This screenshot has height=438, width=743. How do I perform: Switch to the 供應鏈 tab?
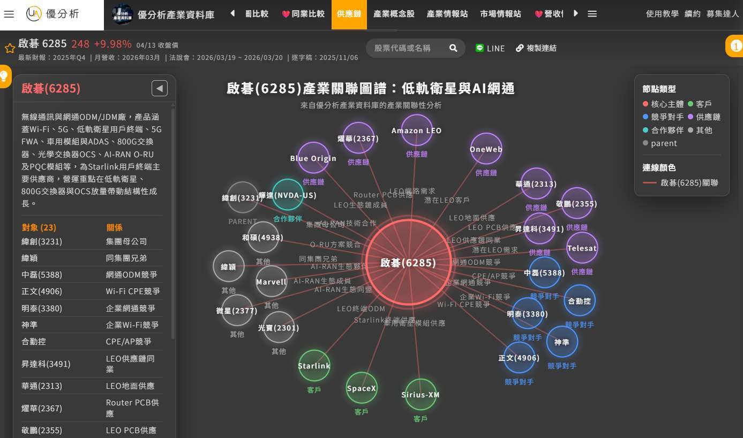pyautogui.click(x=349, y=14)
